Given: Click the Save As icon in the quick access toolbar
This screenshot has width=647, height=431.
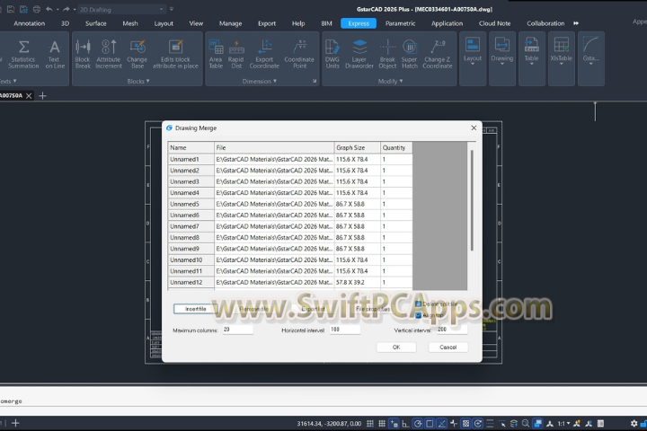Looking at the screenshot, I should 23,9.
